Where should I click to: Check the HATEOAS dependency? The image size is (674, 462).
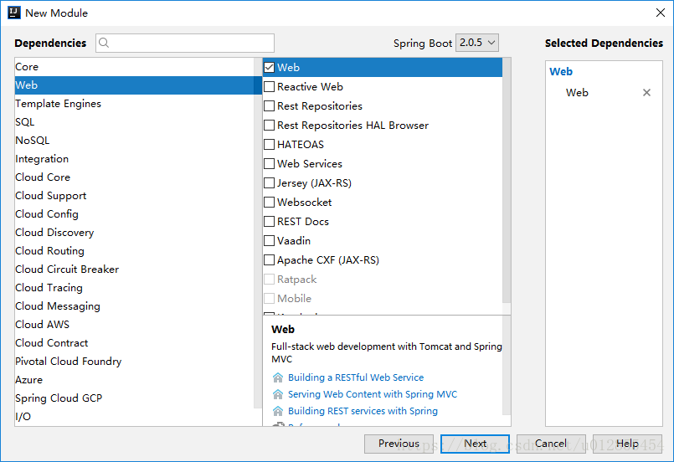click(x=269, y=145)
